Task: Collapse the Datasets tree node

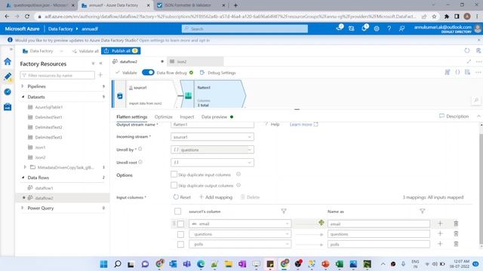Action: (23, 96)
